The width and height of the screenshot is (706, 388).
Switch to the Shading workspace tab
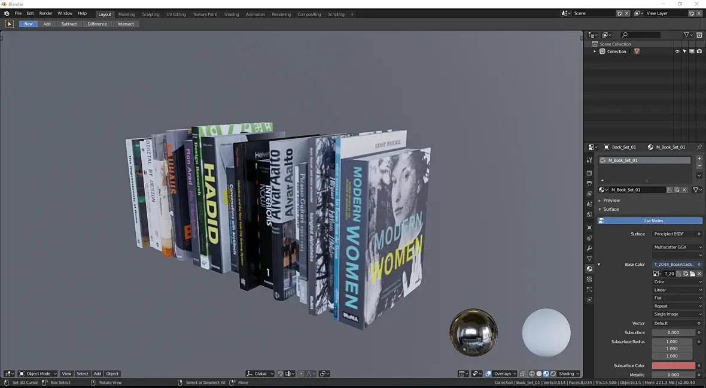pos(232,14)
